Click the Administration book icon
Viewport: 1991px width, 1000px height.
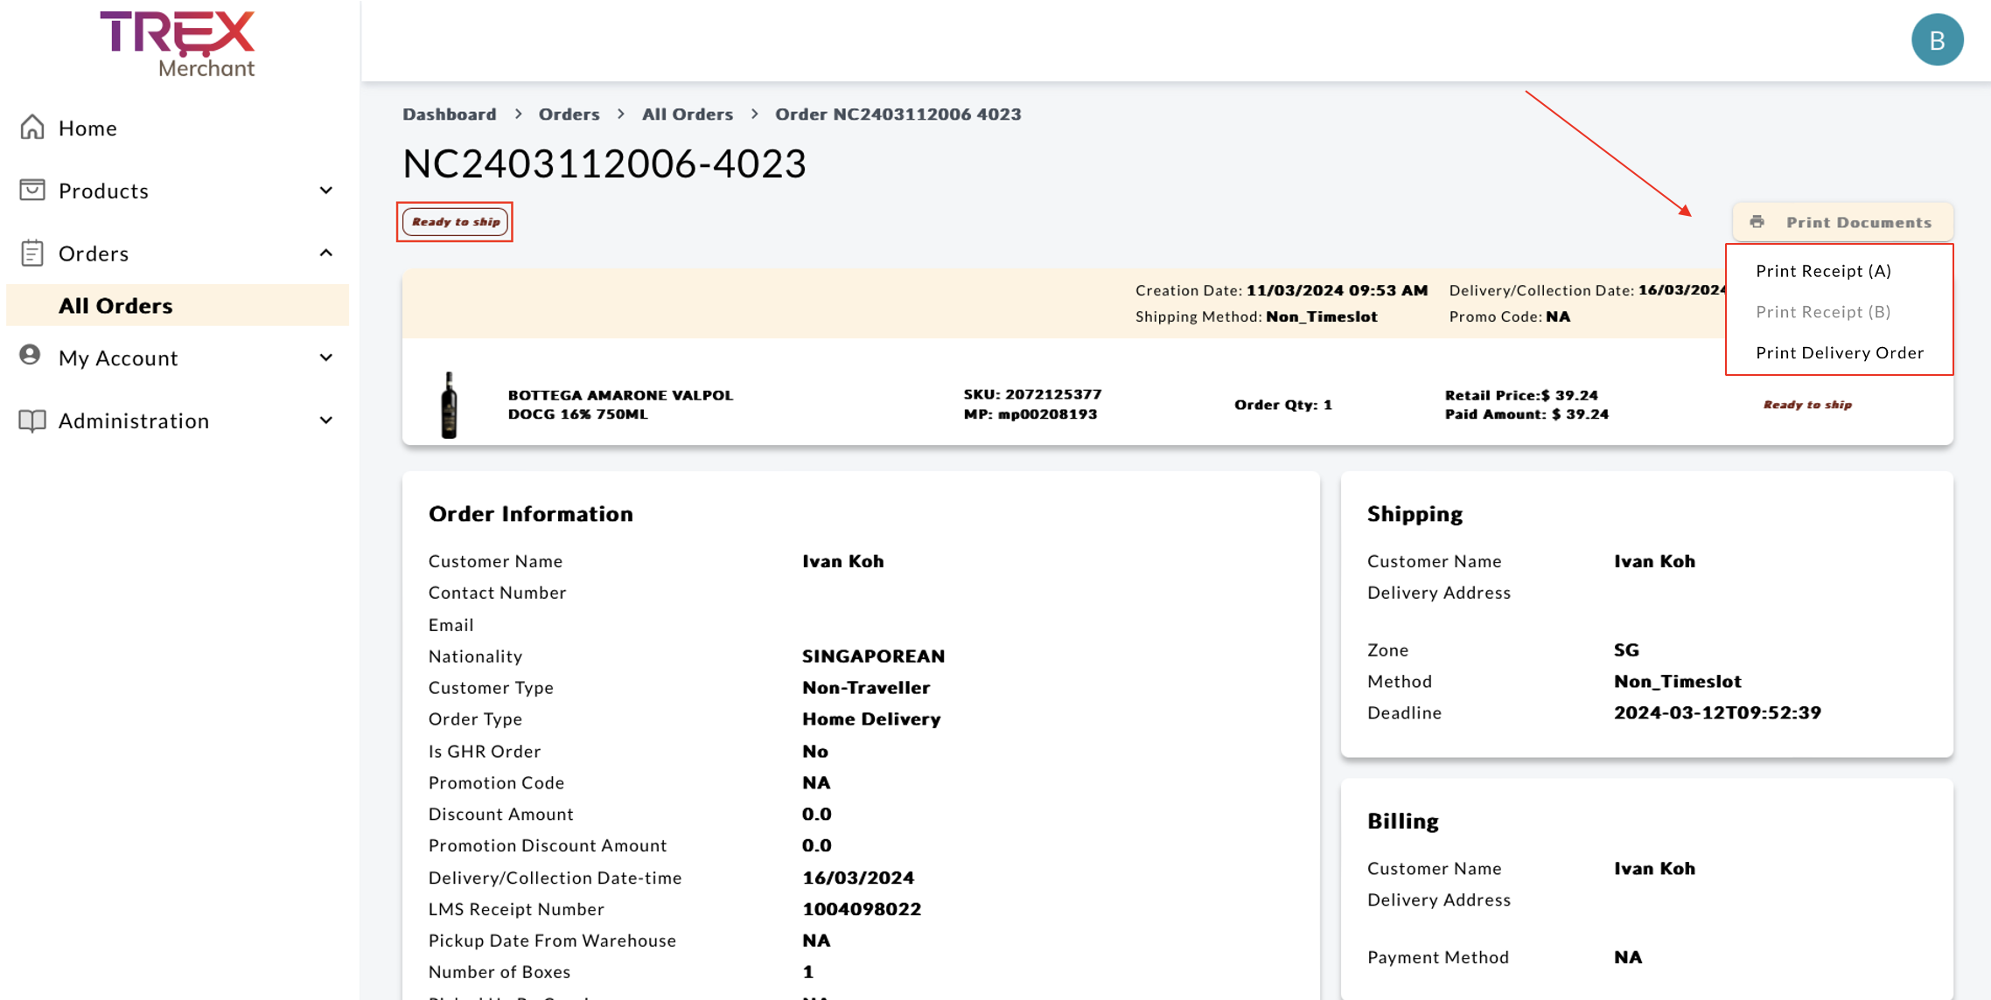(x=32, y=420)
